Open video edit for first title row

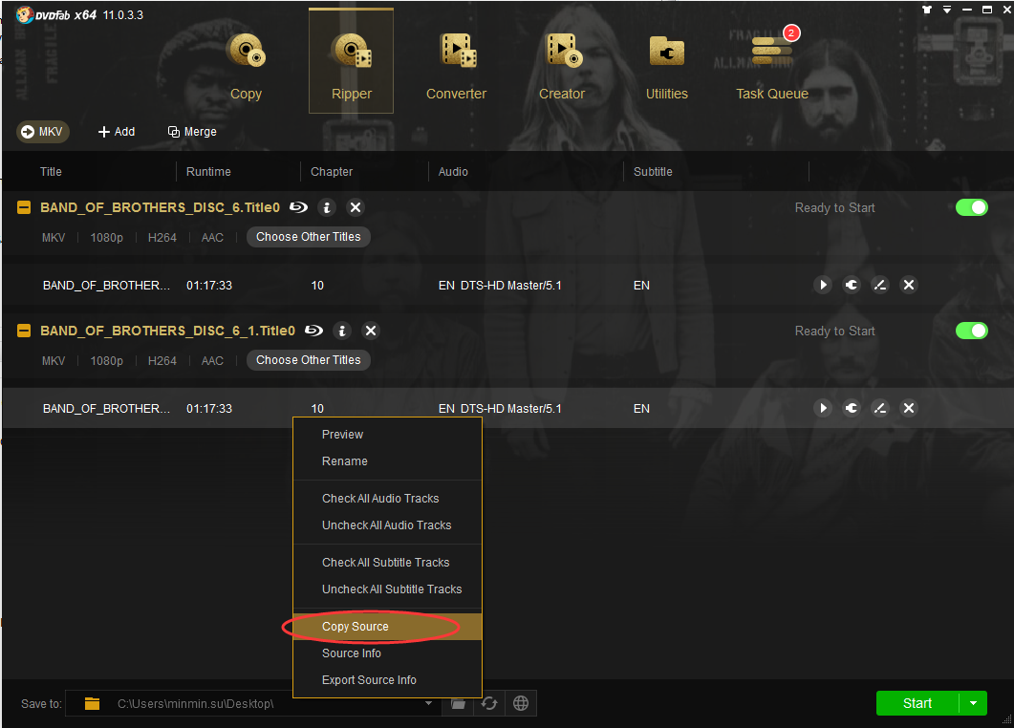(880, 285)
